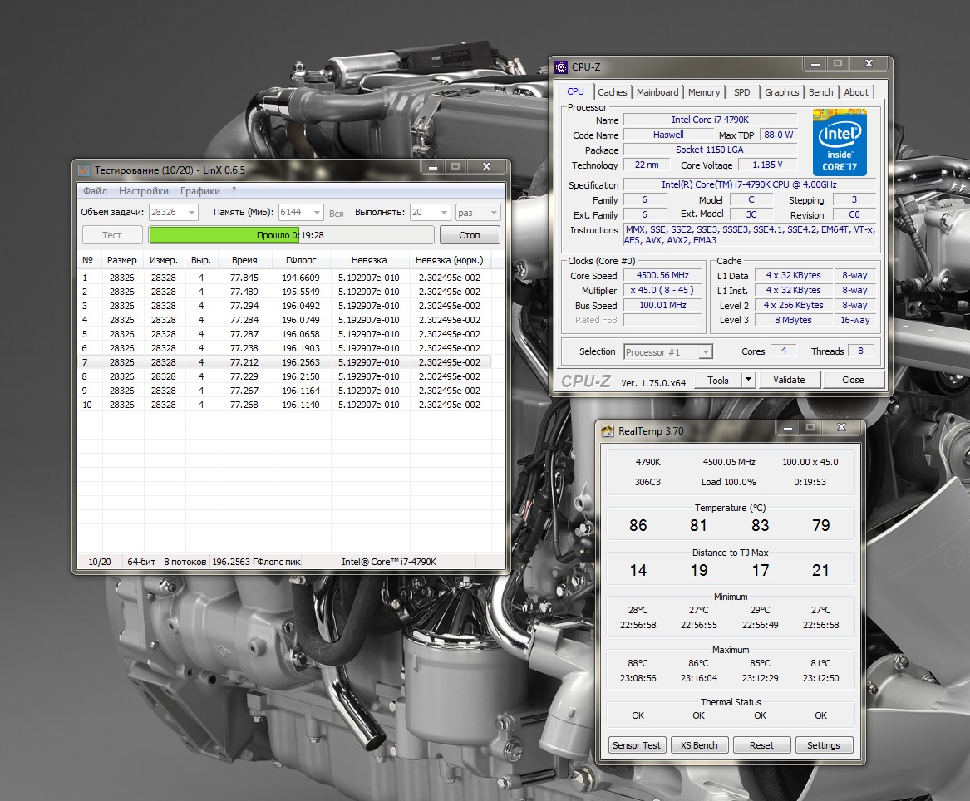Open the Объём задачи dropdown showing 28326

pos(173,212)
